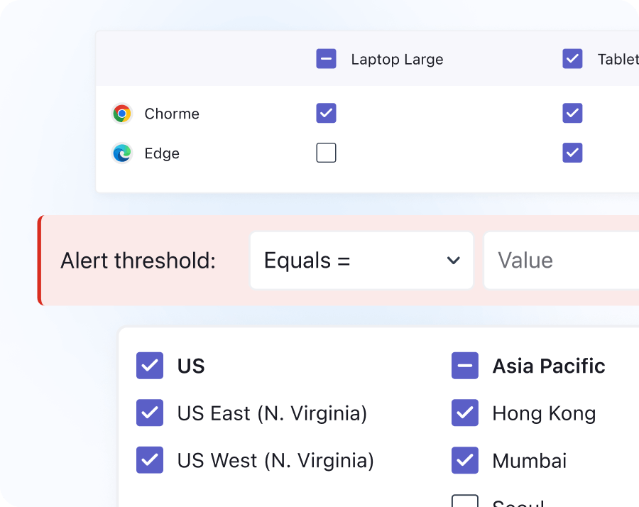The height and width of the screenshot is (507, 639).
Task: Uncheck Chrome in the Tablet column
Action: (x=572, y=113)
